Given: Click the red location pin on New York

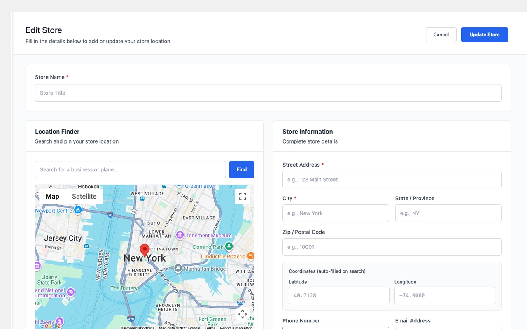Looking at the screenshot, I should click(x=145, y=249).
